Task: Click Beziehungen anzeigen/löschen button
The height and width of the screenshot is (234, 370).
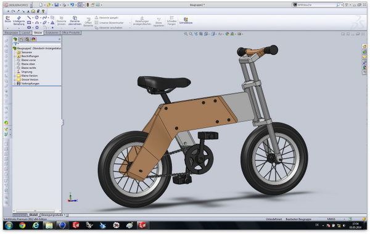Action: [x=142, y=21]
